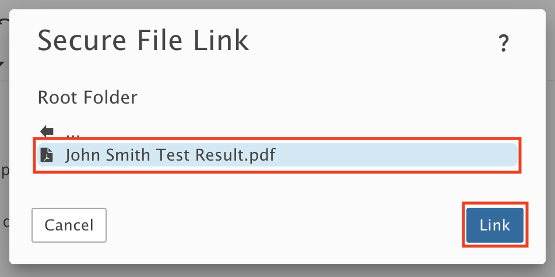Click the Secure File Link title
The height and width of the screenshot is (277, 555).
143,41
